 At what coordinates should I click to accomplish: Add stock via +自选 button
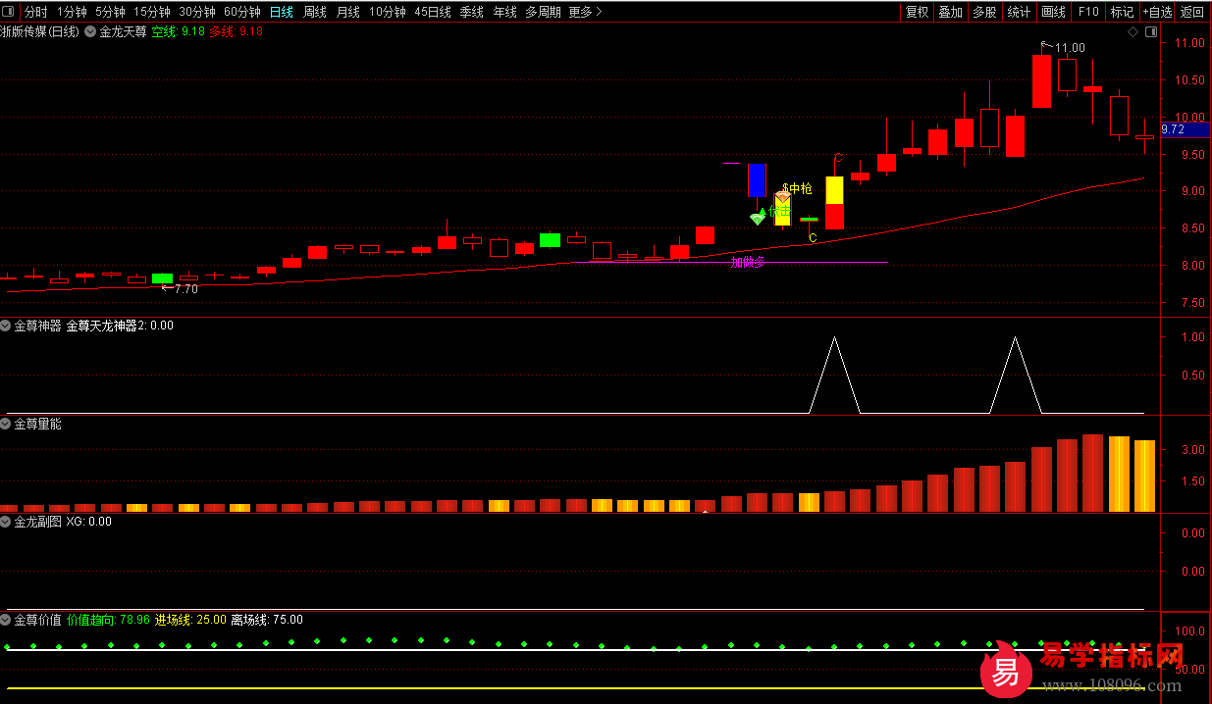pyautogui.click(x=1157, y=12)
